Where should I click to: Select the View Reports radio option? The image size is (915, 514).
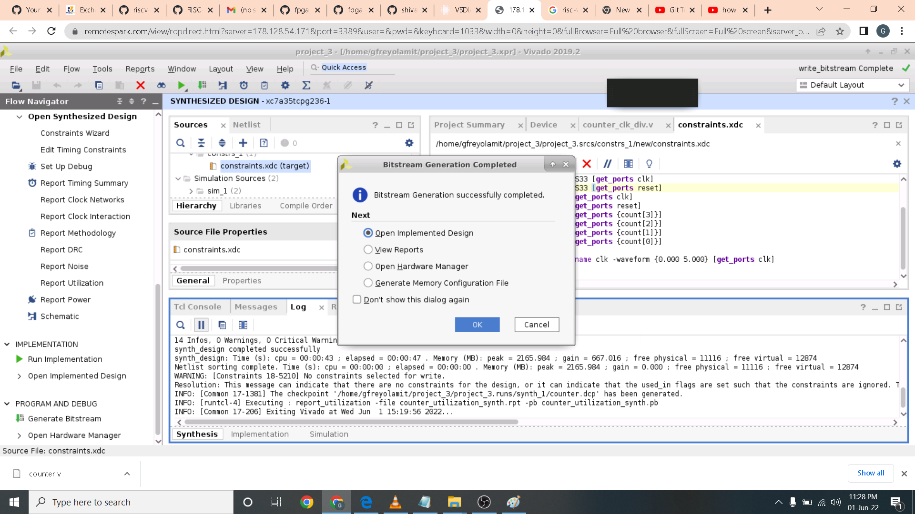pyautogui.click(x=368, y=249)
